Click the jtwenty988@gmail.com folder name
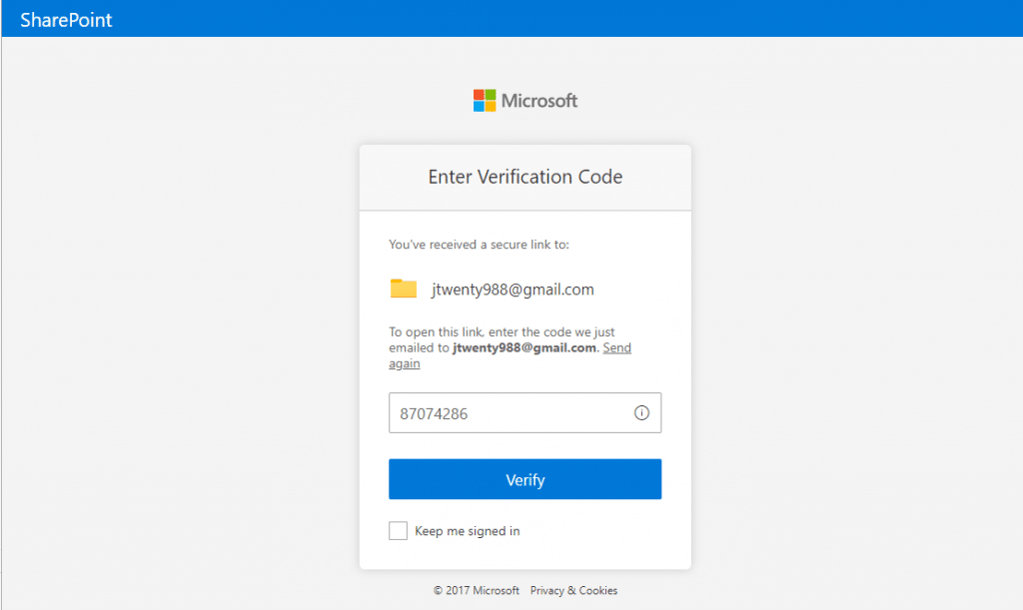 [512, 290]
